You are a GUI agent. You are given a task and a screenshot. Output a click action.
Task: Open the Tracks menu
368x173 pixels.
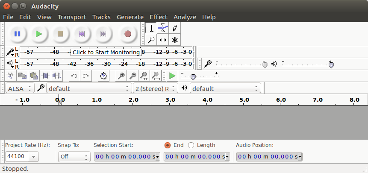tap(101, 17)
